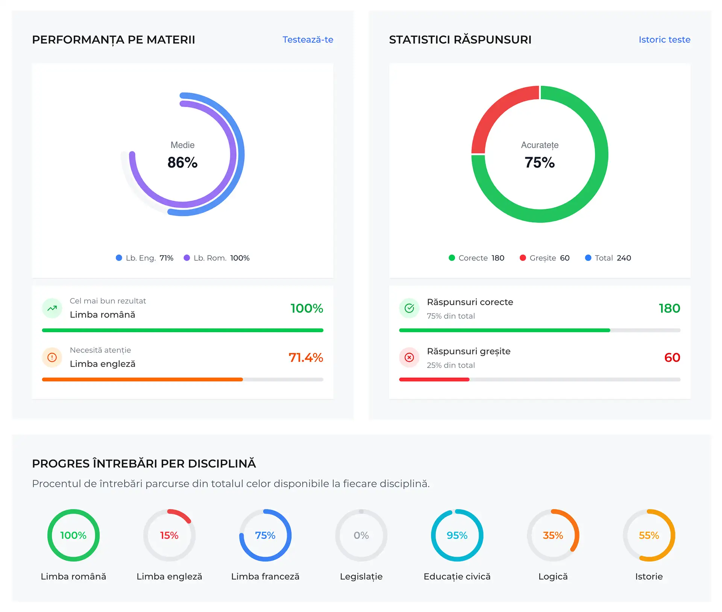This screenshot has width=722, height=612.
Task: Select the Limba engleză 15% progress ring
Action: click(x=169, y=535)
